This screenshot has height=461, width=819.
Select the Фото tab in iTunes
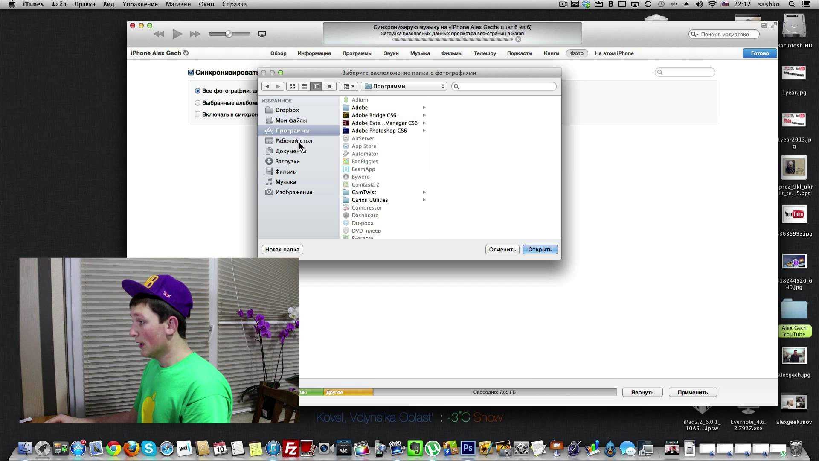[576, 53]
